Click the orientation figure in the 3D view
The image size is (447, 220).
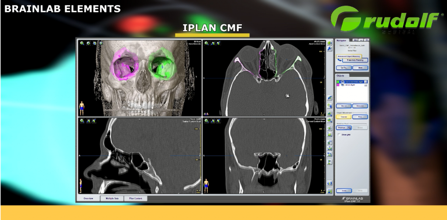pos(82,108)
